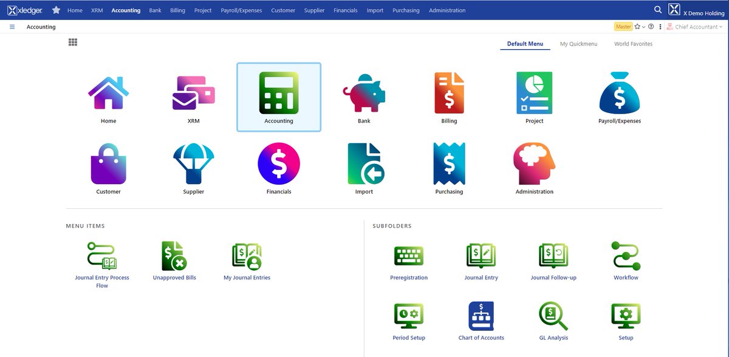Toggle the hamburger sidebar menu

coord(12,27)
